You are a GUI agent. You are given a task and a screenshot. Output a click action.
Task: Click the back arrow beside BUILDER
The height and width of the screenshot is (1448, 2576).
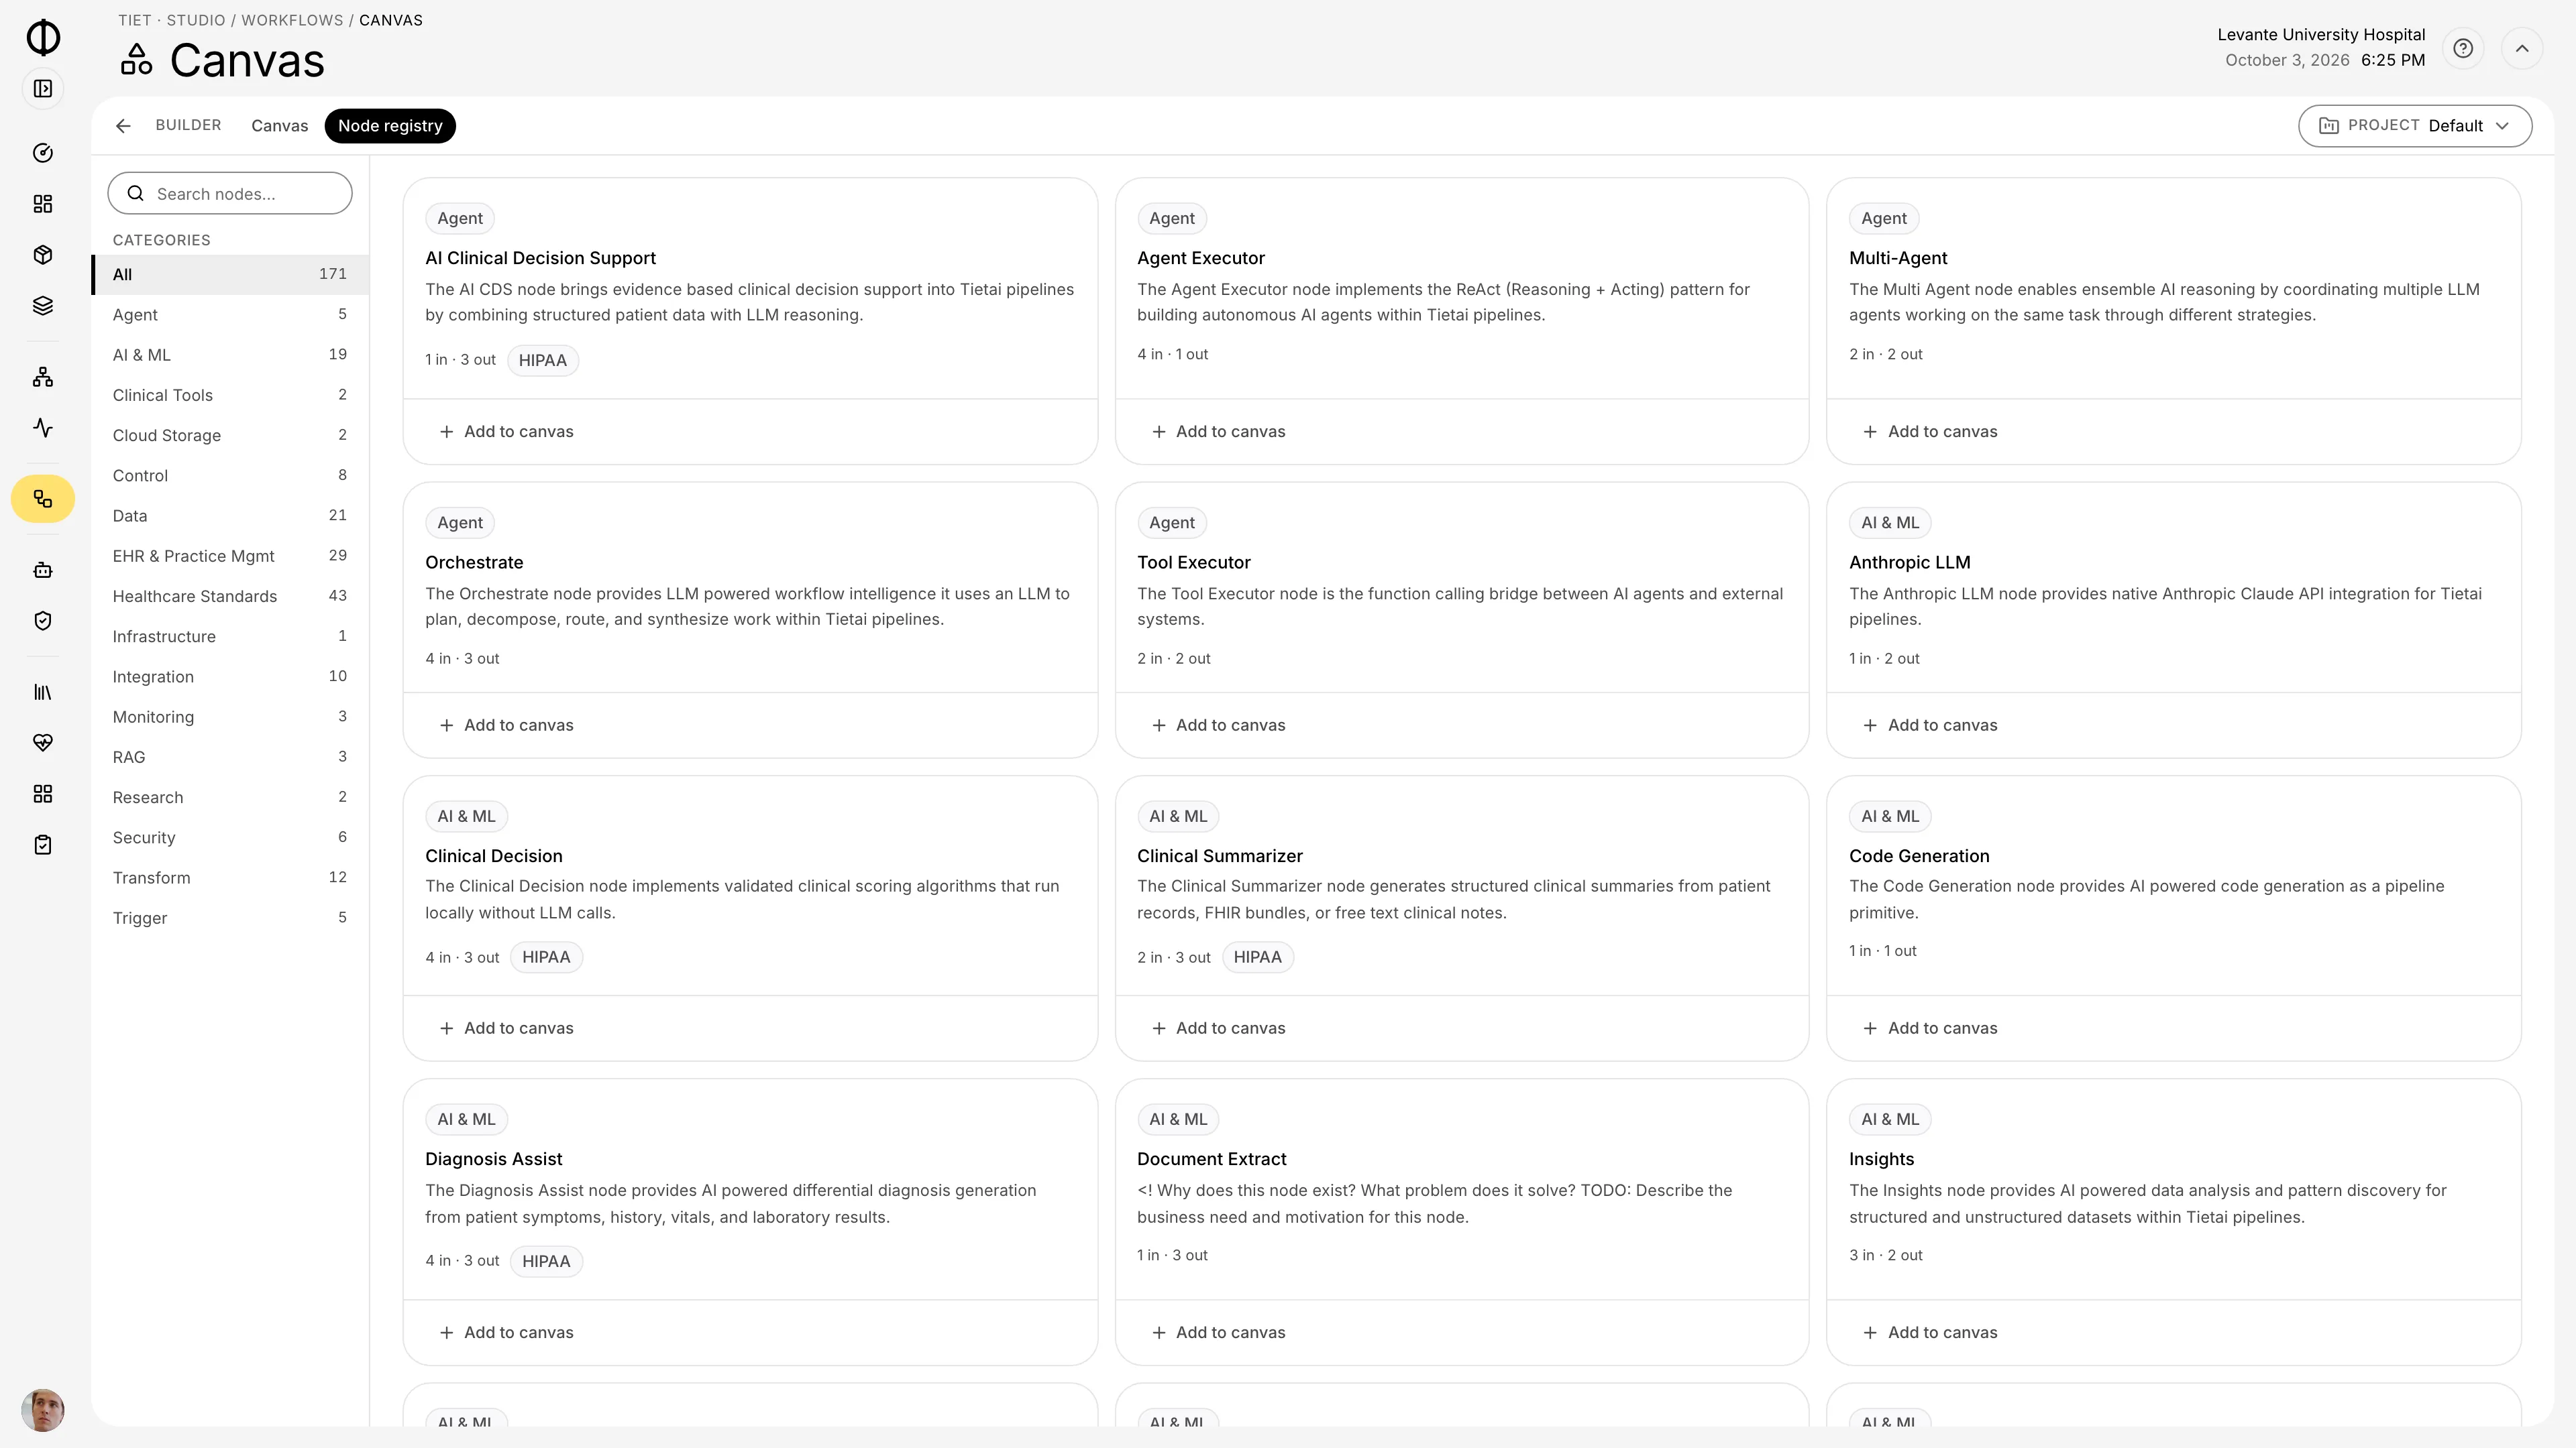(x=123, y=126)
